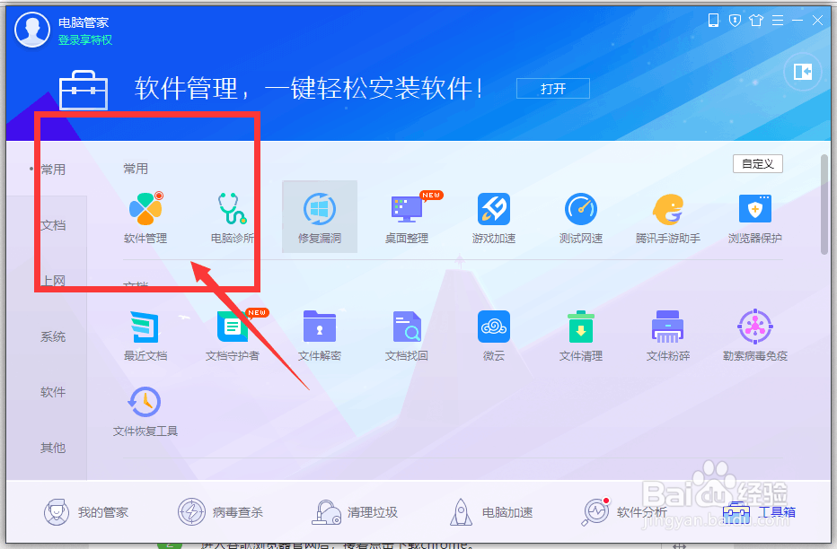Open the main menu hamburger icon
The width and height of the screenshot is (837, 549).
click(778, 21)
